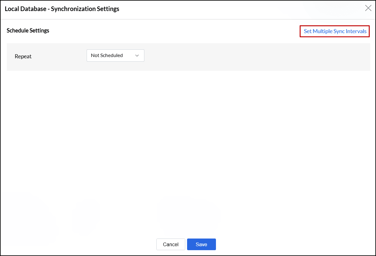Click the X icon at top right

(x=368, y=8)
